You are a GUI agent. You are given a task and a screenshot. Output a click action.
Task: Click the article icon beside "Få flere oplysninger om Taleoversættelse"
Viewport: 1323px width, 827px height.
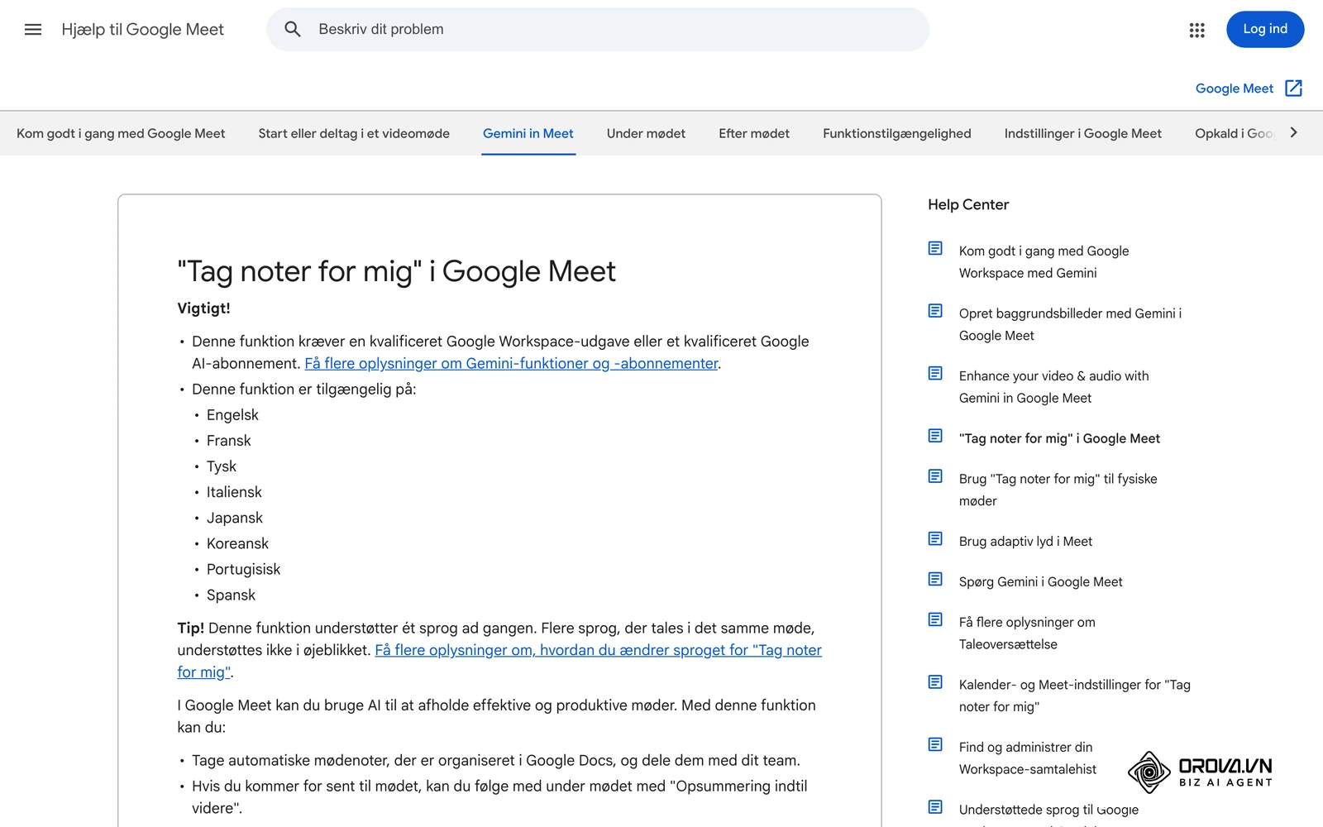coord(935,619)
